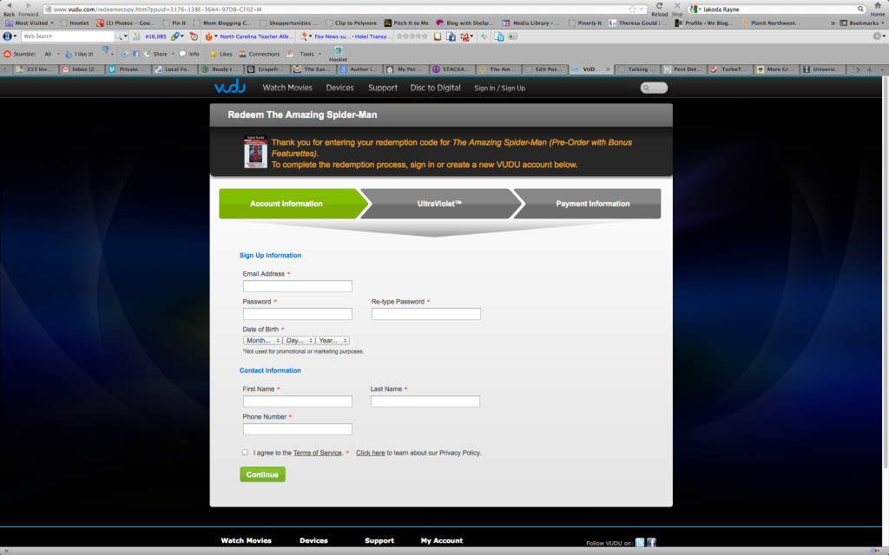
Task: Close the VUDU tab
Action: pos(608,69)
